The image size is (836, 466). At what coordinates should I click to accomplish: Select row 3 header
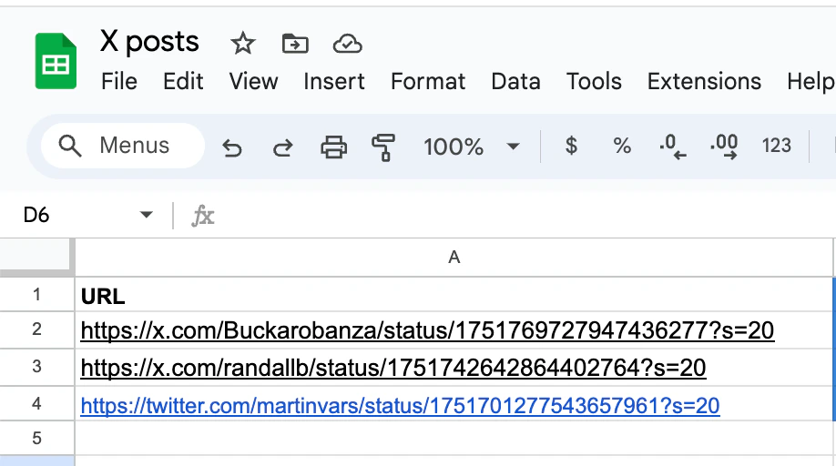coord(36,367)
